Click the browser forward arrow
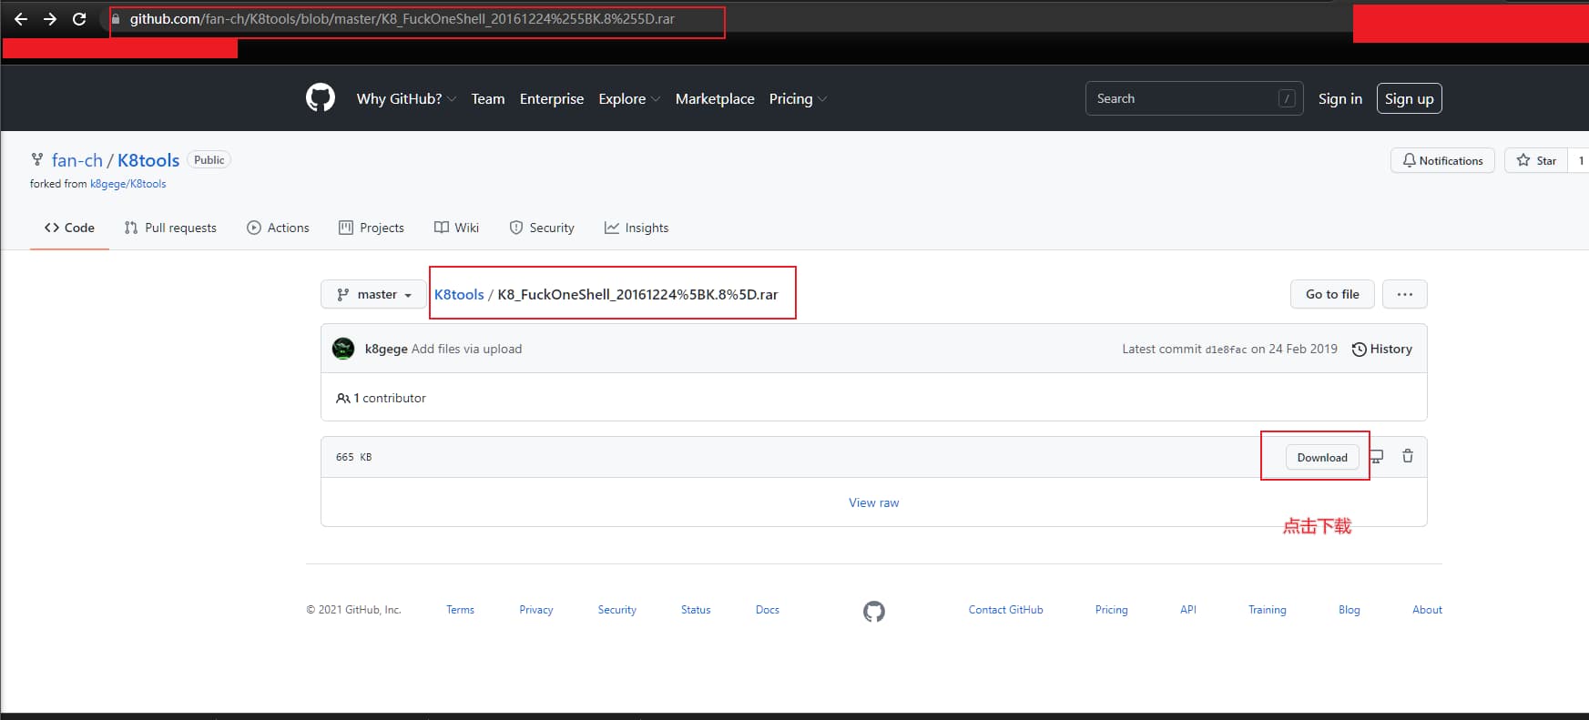Viewport: 1589px width, 720px height. [x=50, y=19]
